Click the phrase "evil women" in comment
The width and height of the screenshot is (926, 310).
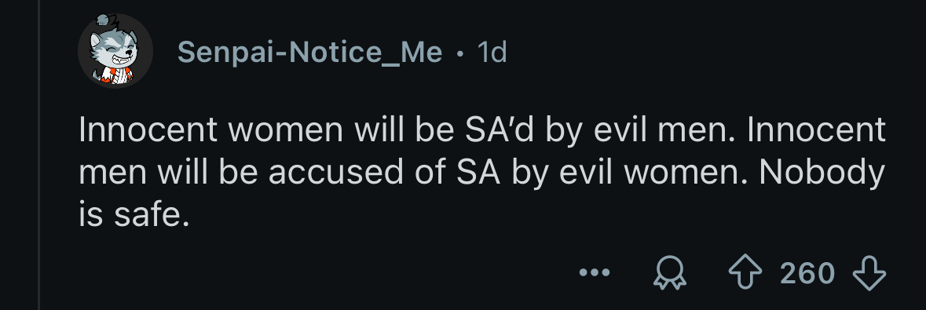point(639,173)
